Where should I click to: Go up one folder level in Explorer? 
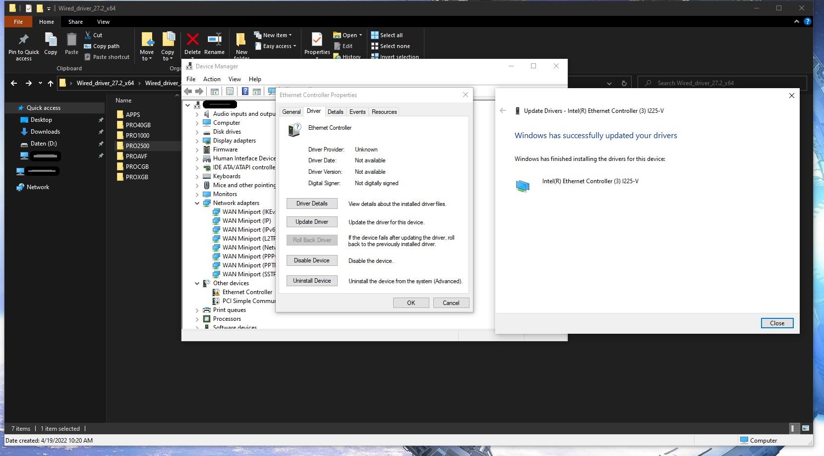pos(50,83)
